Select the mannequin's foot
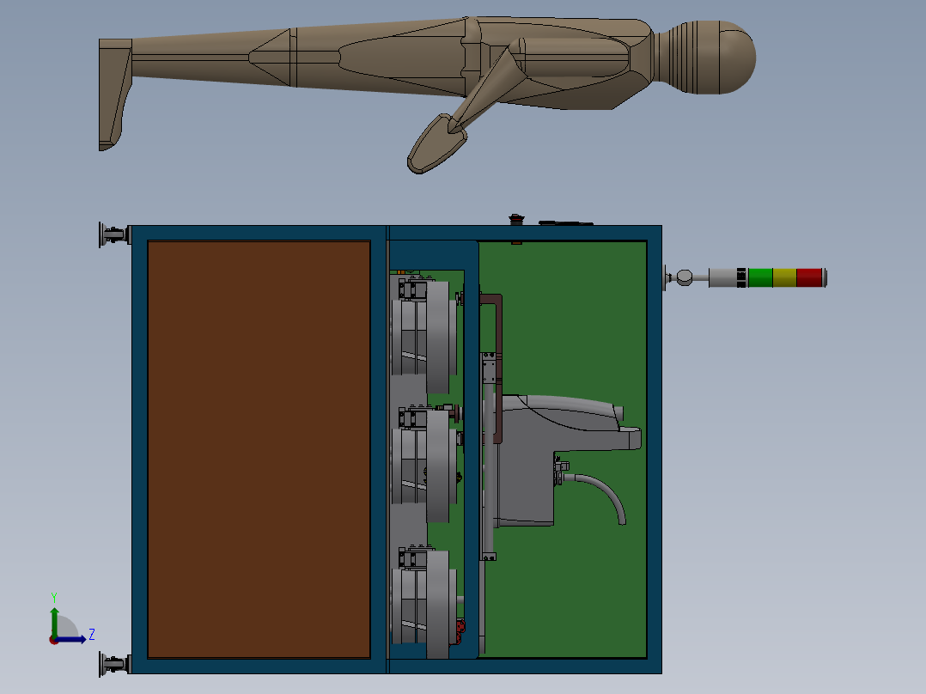 coord(113,95)
